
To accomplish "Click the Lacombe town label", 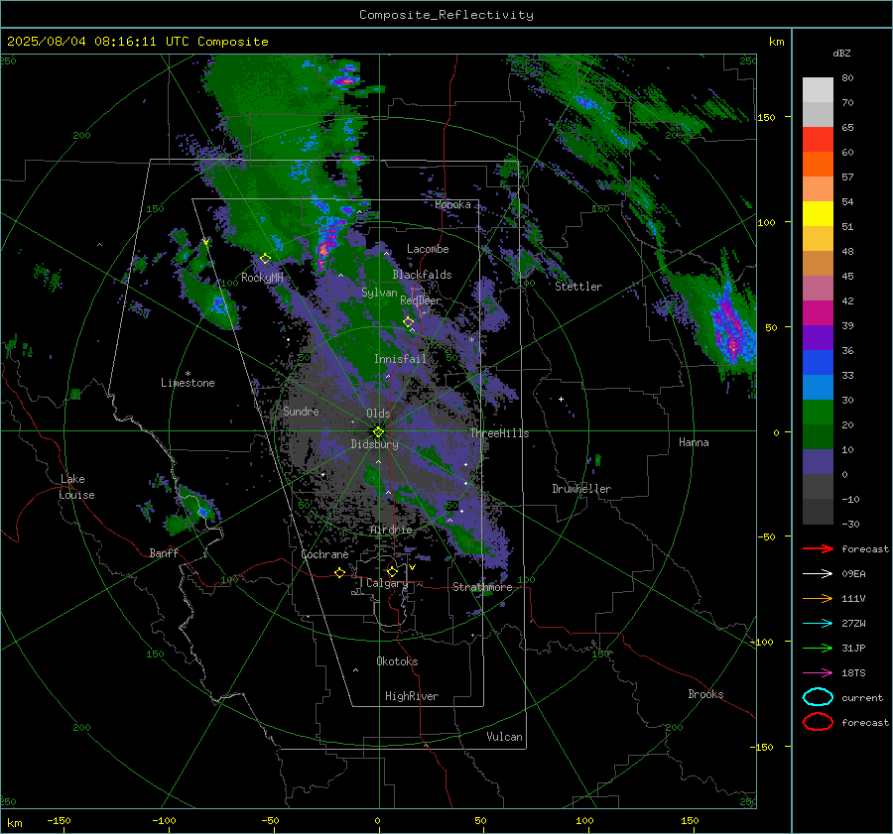I will 428,249.
